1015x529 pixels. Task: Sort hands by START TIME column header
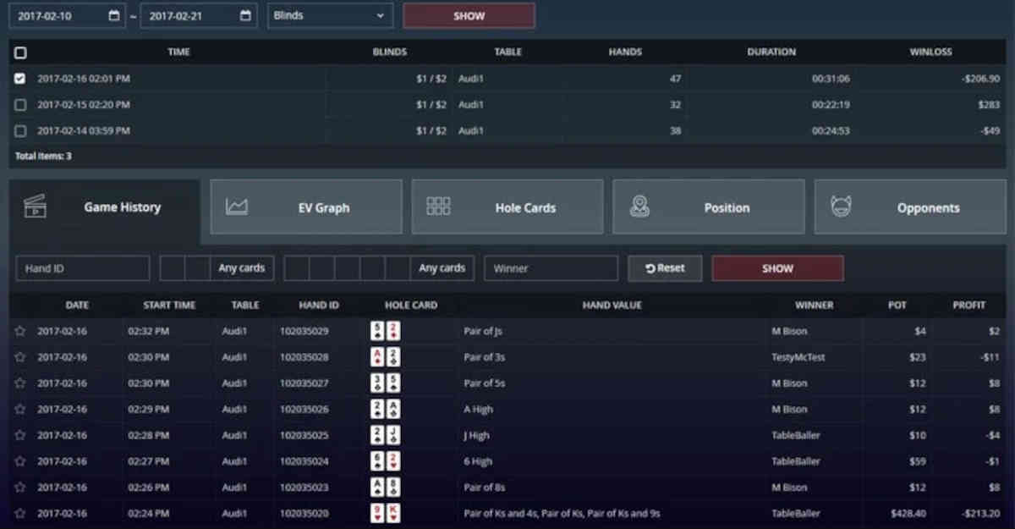(169, 306)
